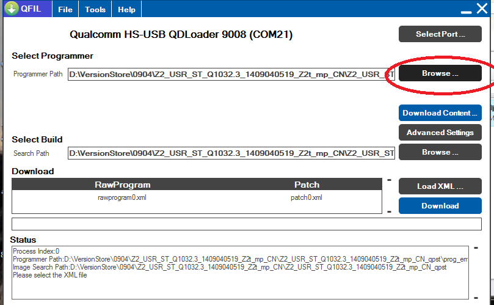Start flashing with the Download button
Image resolution: width=494 pixels, height=305 pixels.
[440, 206]
